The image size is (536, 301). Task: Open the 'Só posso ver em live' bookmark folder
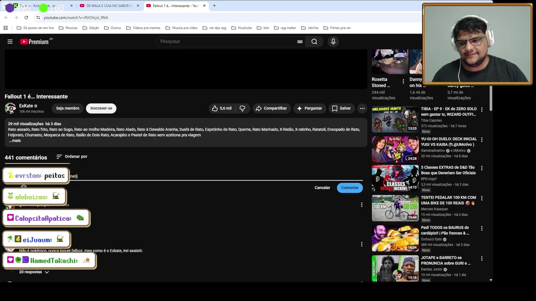tap(35, 28)
